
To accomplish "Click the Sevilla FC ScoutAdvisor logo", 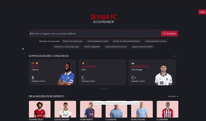I will [x=104, y=19].
